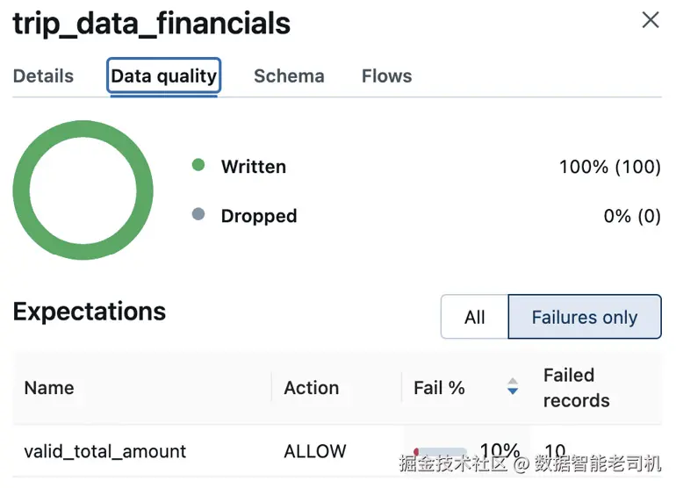
Task: Show All expectations
Action: (x=474, y=317)
